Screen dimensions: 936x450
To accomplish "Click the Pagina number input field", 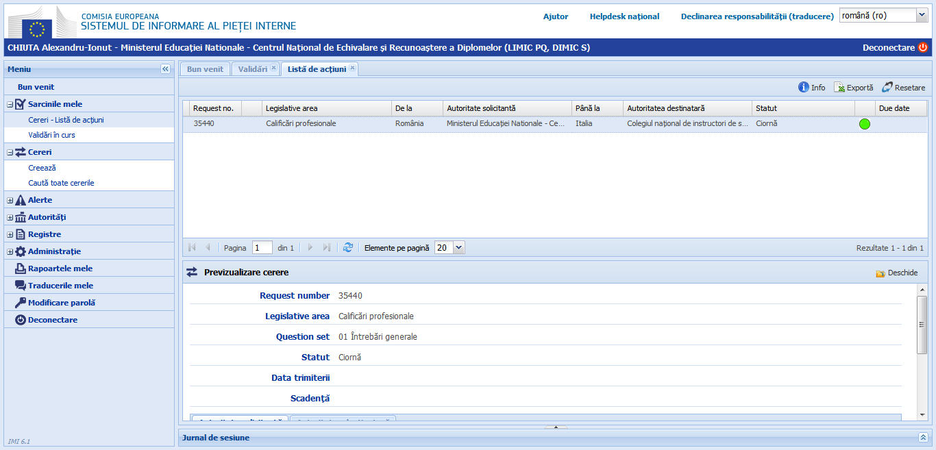I will (262, 248).
